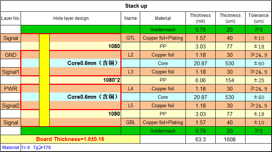
Task: Click the L4 name cell
Action: [x=131, y=88]
